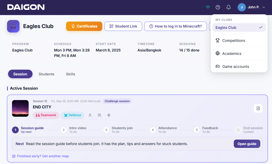Screen dimensions: 272x164
Task: Click the March 6, 2025 start date
Action: 108,50
